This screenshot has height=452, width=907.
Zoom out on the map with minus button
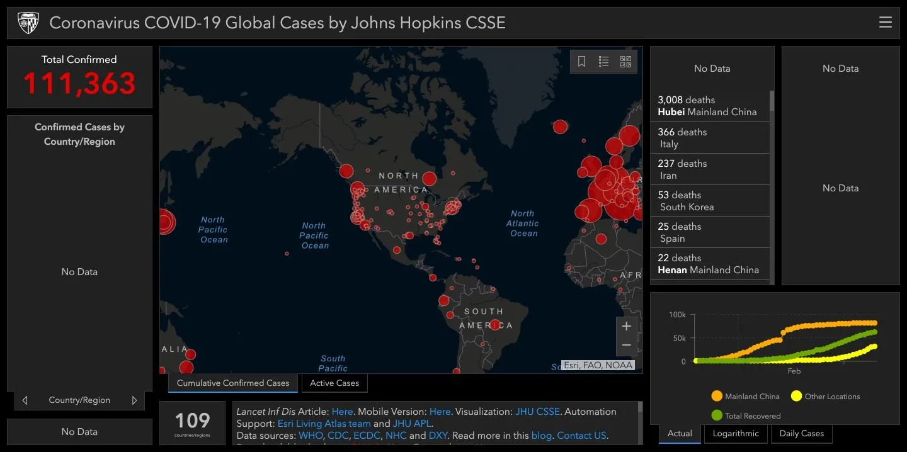tap(626, 345)
